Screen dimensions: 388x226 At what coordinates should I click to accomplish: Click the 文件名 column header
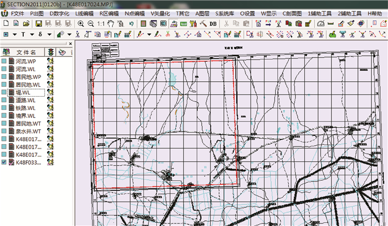(25, 51)
